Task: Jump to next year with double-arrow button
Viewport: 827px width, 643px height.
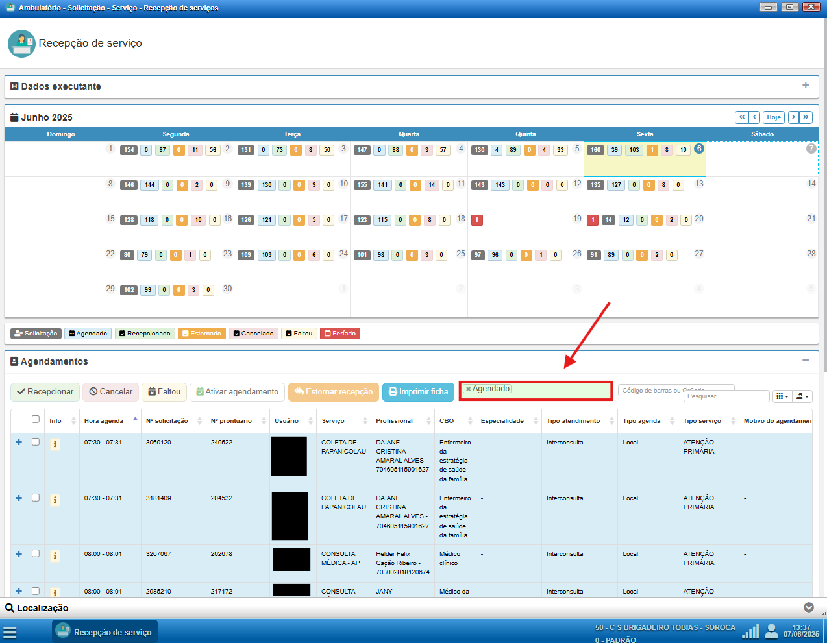Action: (806, 117)
